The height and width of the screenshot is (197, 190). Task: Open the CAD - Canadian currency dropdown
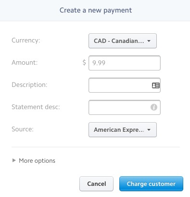tap(123, 41)
